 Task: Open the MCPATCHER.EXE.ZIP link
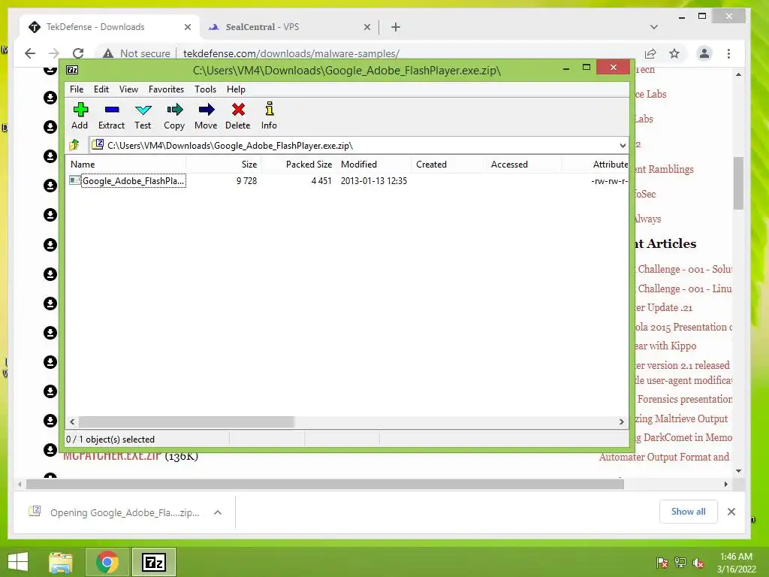pos(113,456)
